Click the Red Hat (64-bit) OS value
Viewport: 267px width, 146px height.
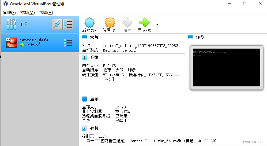[120, 50]
